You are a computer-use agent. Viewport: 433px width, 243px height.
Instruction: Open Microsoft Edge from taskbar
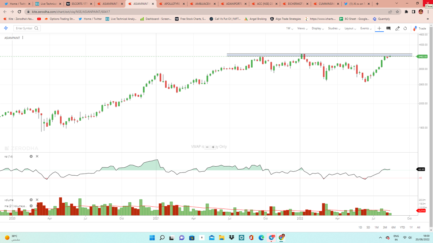tap(262, 238)
